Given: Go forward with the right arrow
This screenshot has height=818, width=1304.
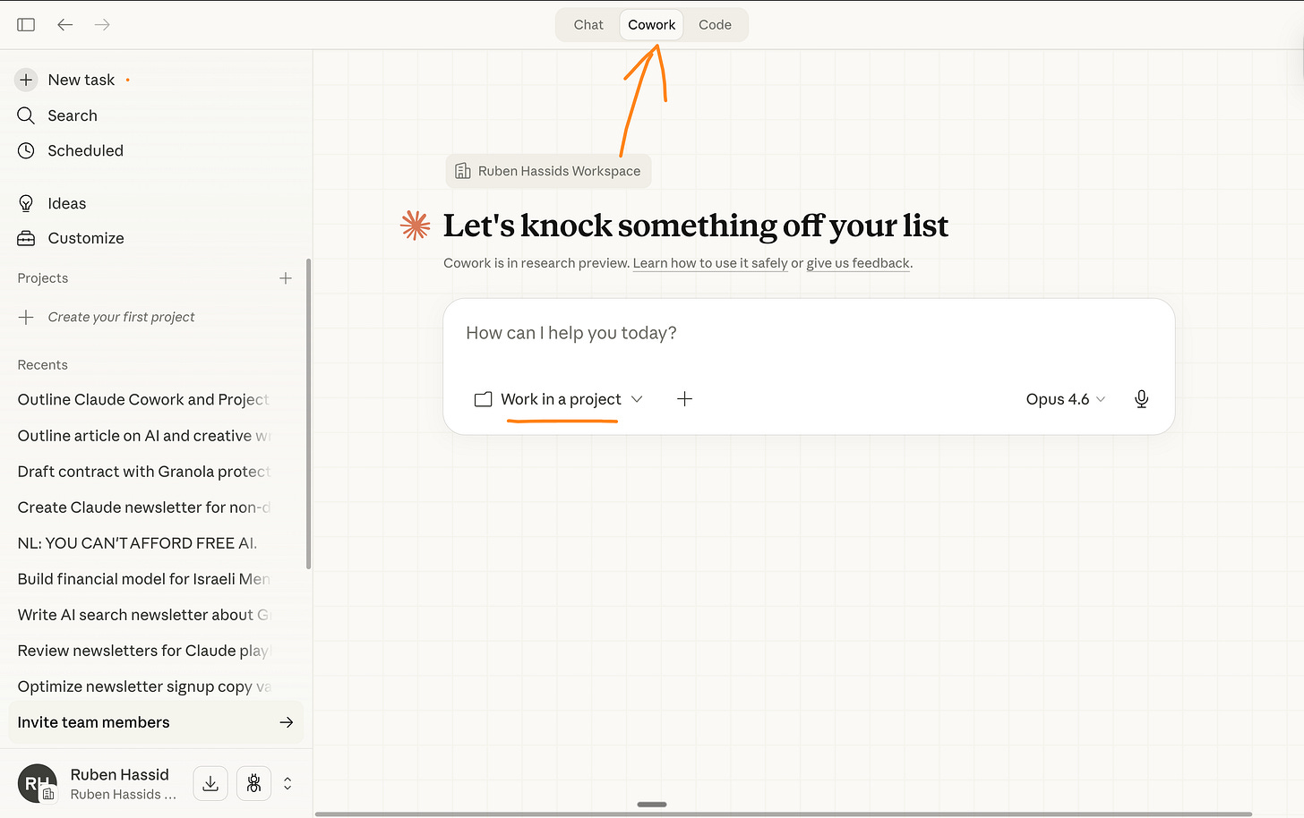Looking at the screenshot, I should click(x=102, y=25).
